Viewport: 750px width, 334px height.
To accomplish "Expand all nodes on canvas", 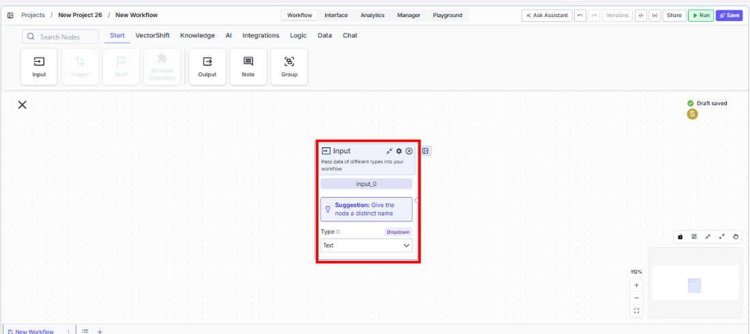I will (722, 237).
